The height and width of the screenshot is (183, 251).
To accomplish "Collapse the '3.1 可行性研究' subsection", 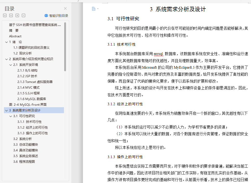I will click(11, 116).
